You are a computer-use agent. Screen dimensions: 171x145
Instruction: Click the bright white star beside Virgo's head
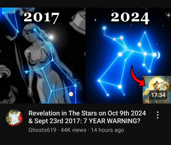tap(51, 37)
